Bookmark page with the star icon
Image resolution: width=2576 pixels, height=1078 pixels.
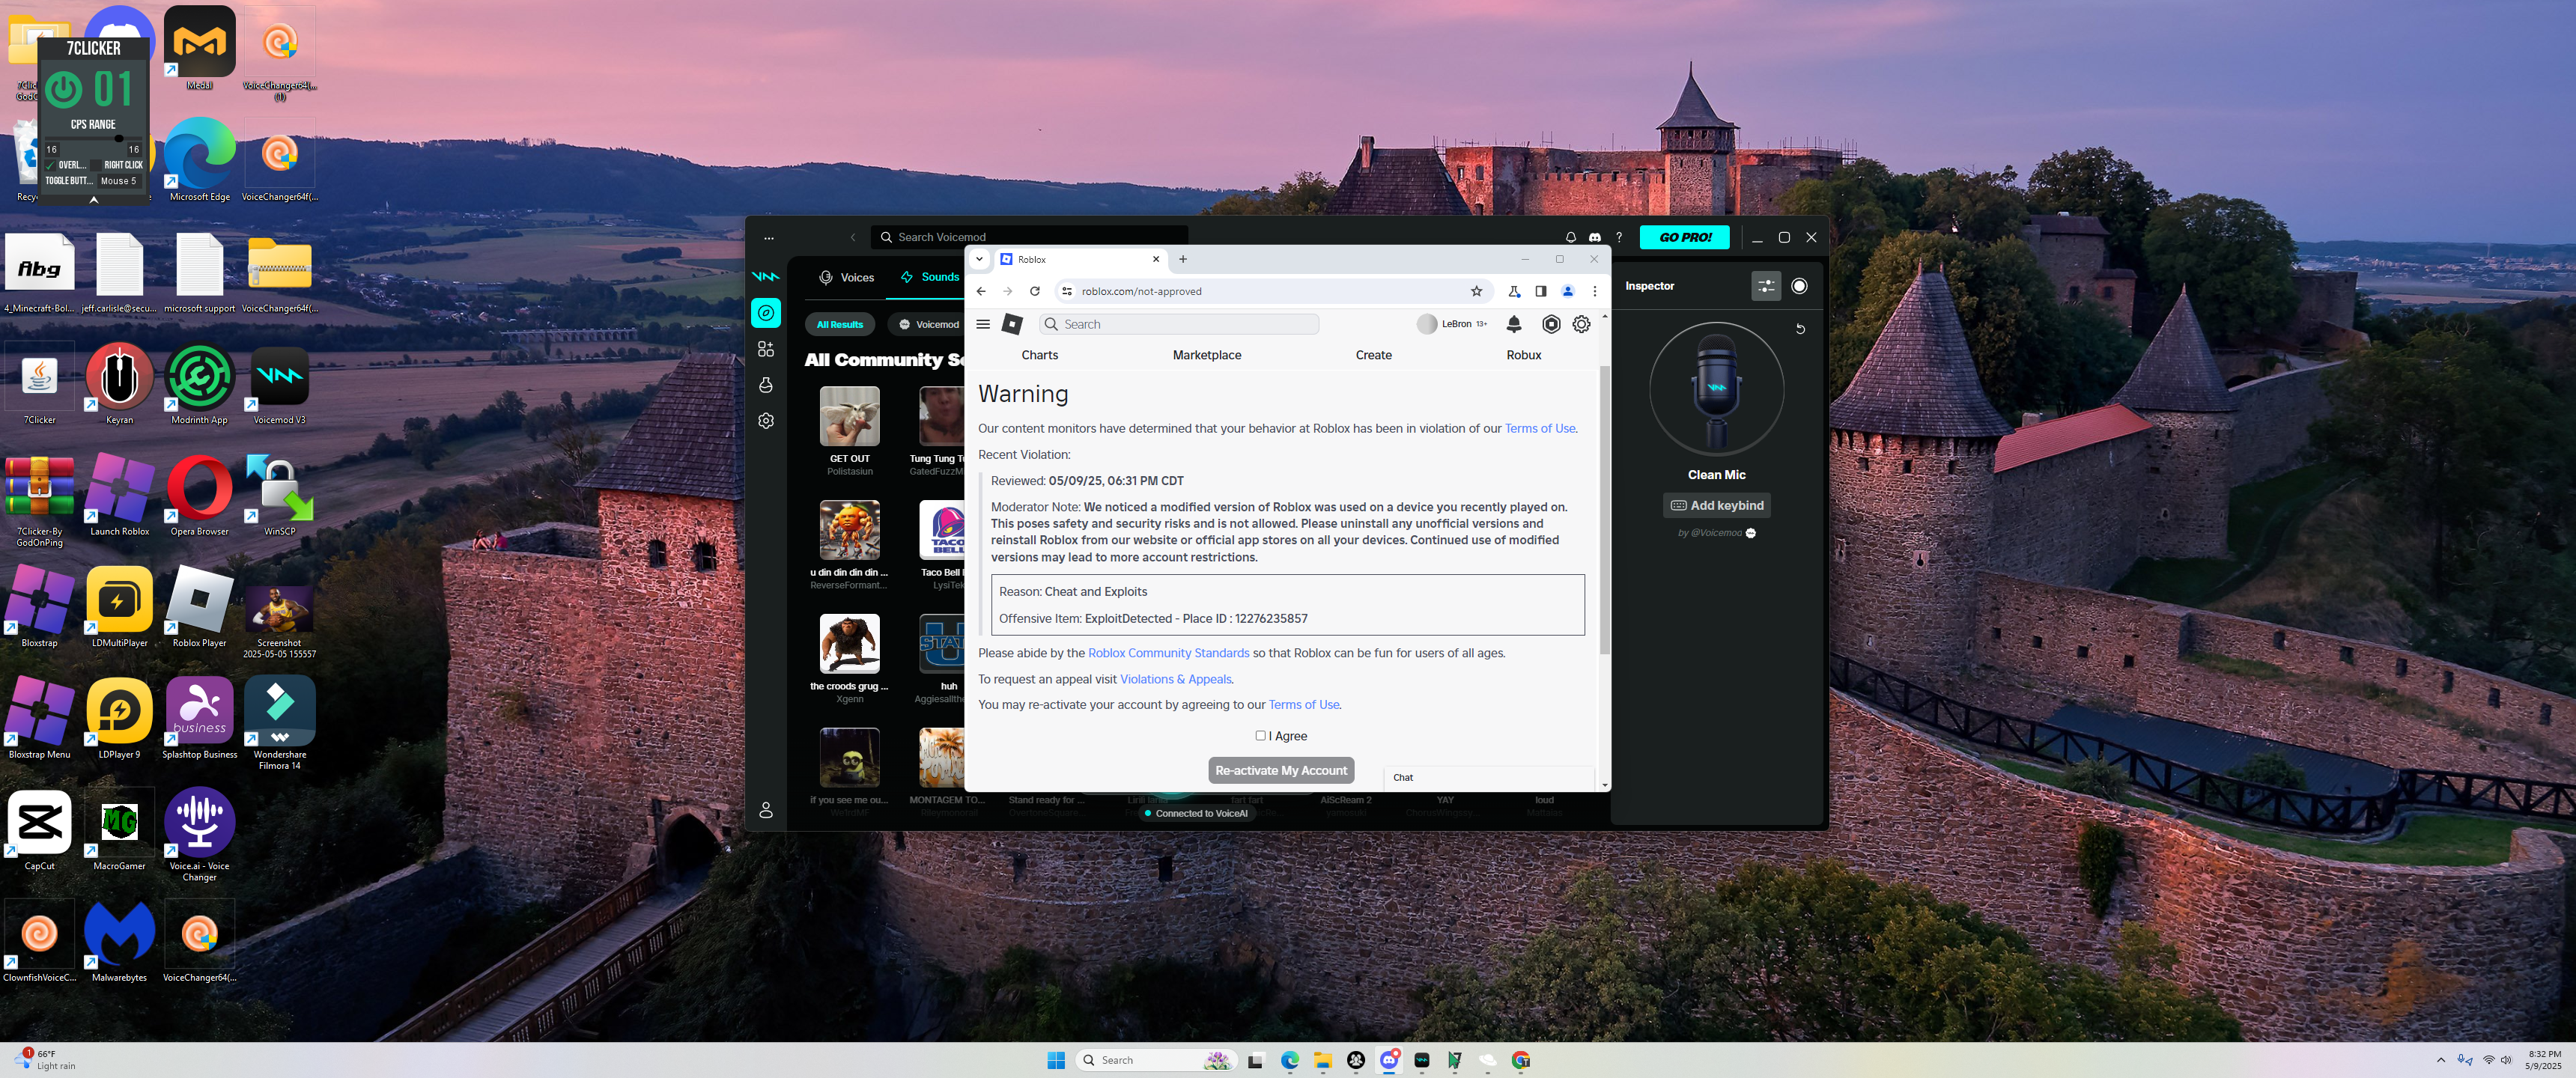point(1476,292)
